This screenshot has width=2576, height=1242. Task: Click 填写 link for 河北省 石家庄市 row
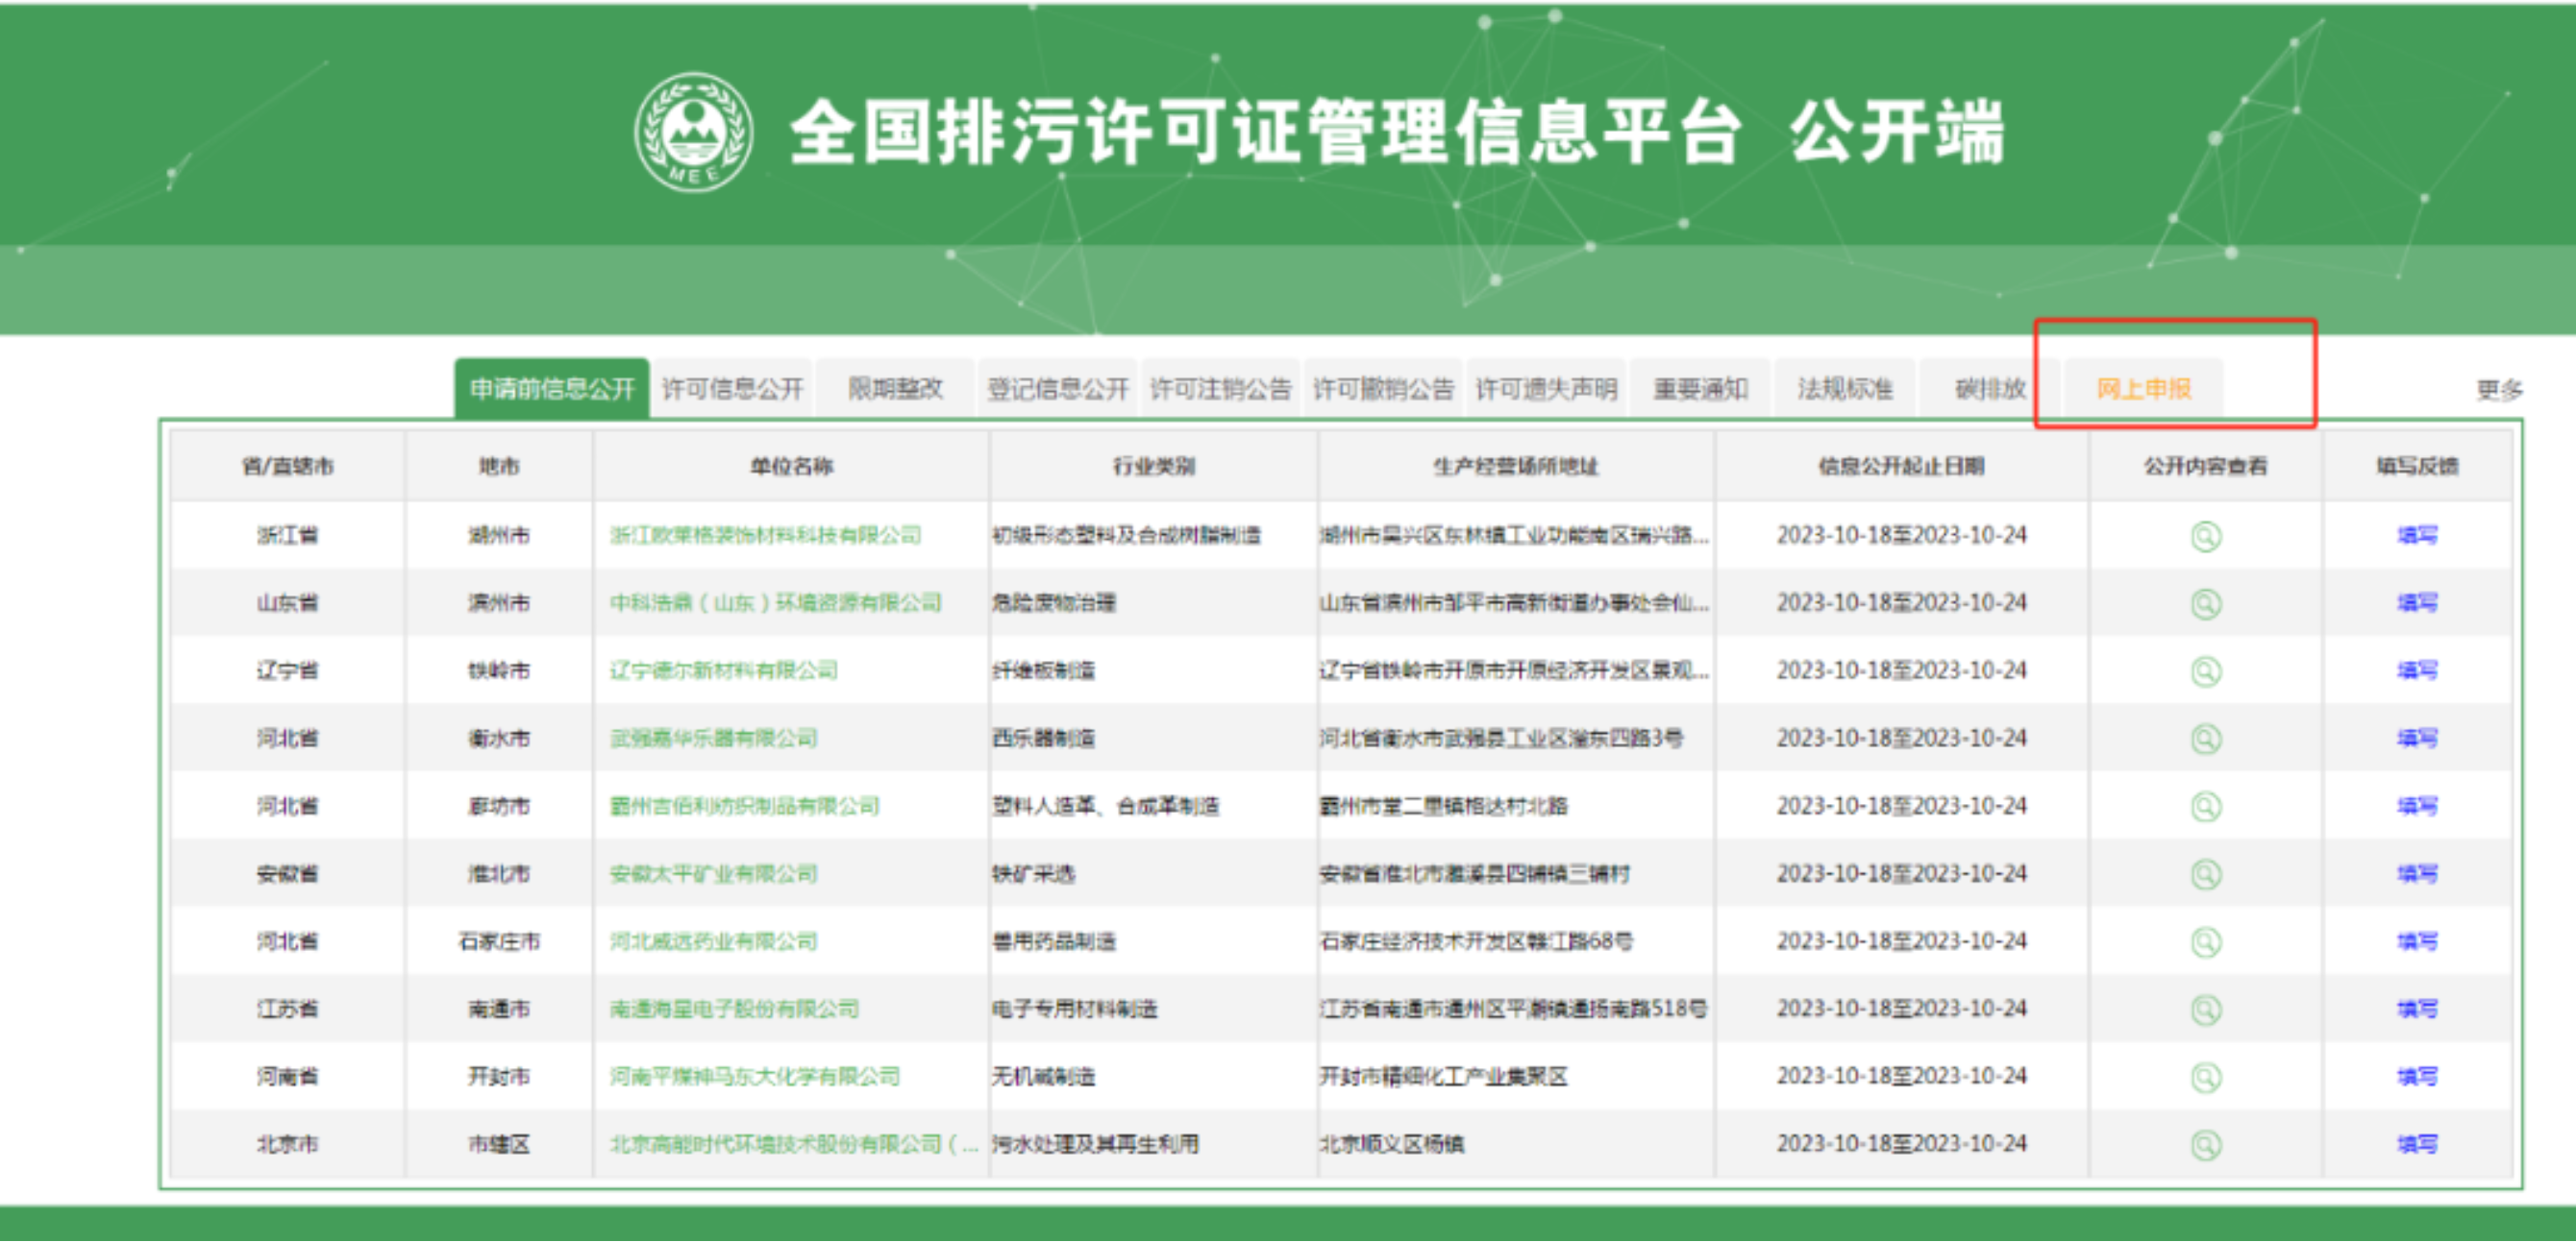pyautogui.click(x=2417, y=941)
